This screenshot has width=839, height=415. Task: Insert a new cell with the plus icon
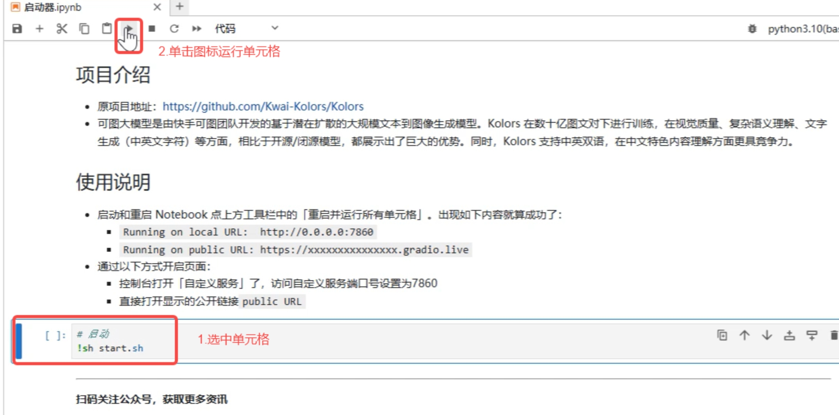pos(39,29)
